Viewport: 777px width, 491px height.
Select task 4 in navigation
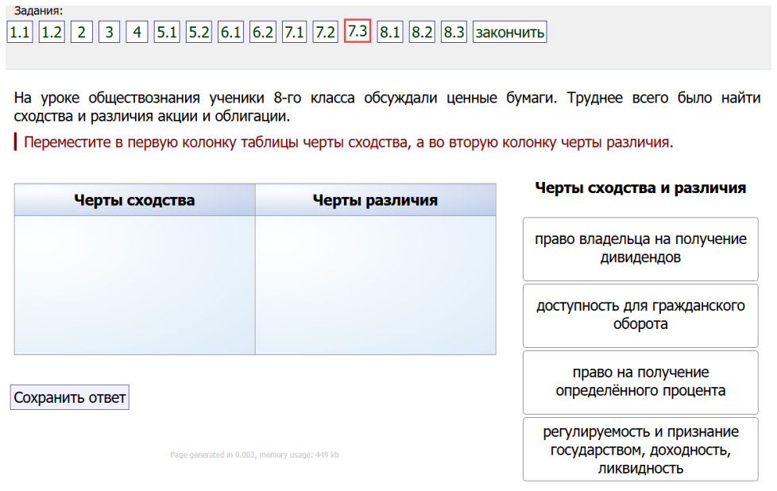137,33
